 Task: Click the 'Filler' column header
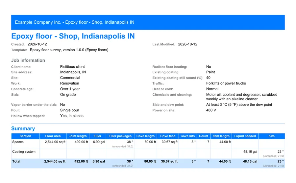click(x=97, y=136)
